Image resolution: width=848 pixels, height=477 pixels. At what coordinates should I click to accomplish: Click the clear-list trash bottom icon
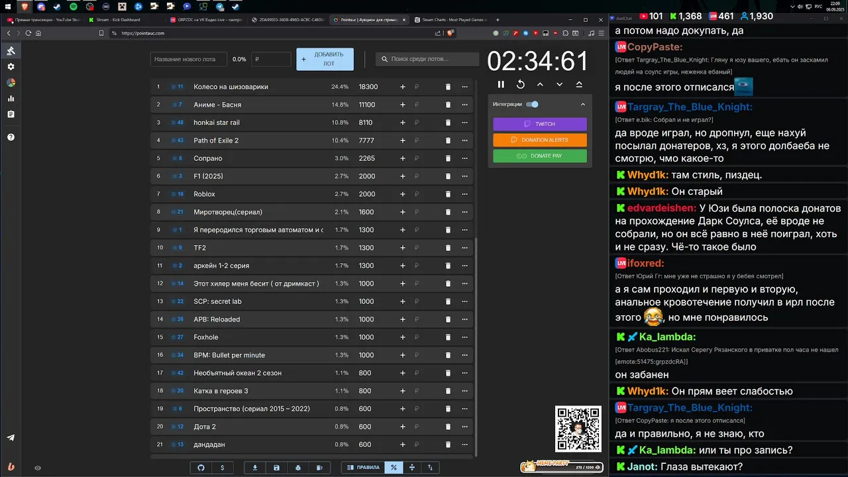pos(319,467)
